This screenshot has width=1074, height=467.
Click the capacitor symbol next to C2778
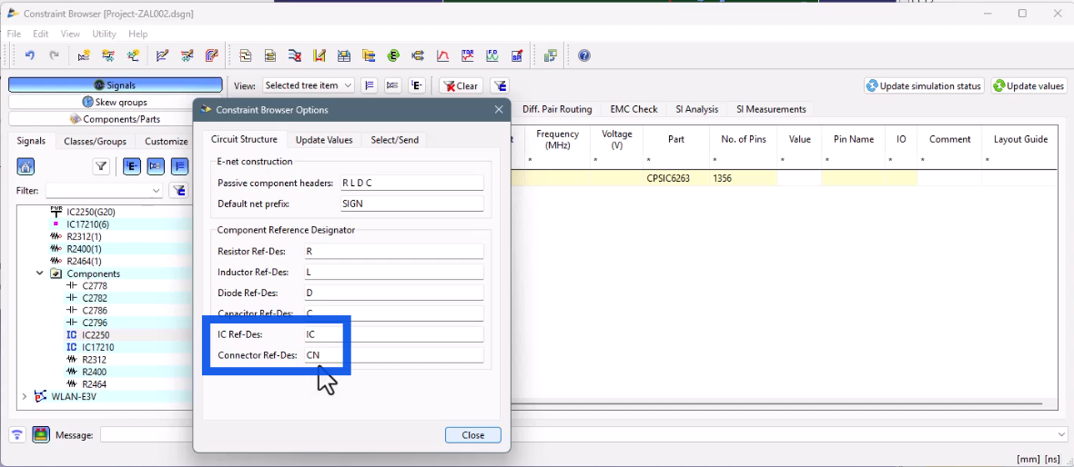coord(72,286)
